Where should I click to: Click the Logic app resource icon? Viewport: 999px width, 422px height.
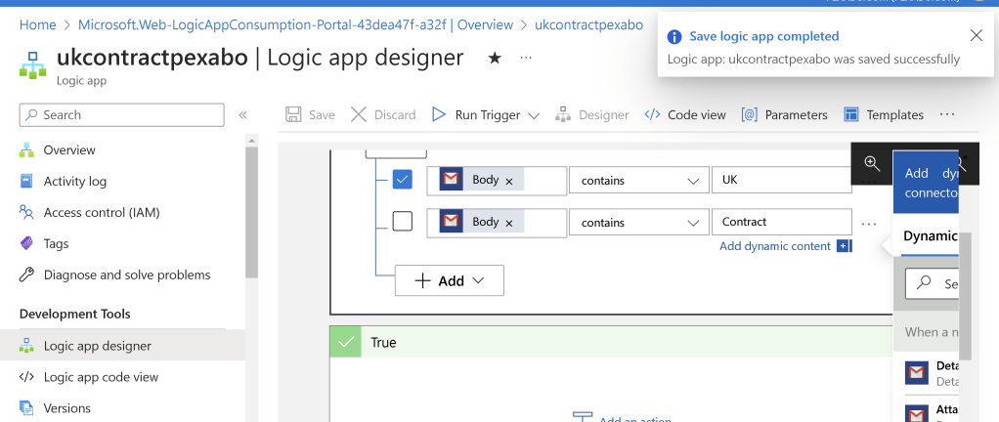32,64
